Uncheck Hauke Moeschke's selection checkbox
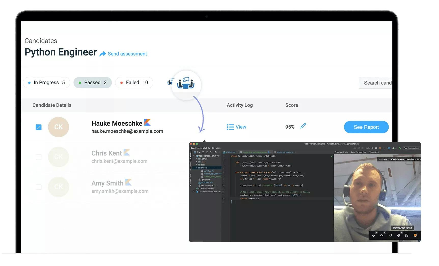Viewport: 439px width, 266px height. pos(38,127)
